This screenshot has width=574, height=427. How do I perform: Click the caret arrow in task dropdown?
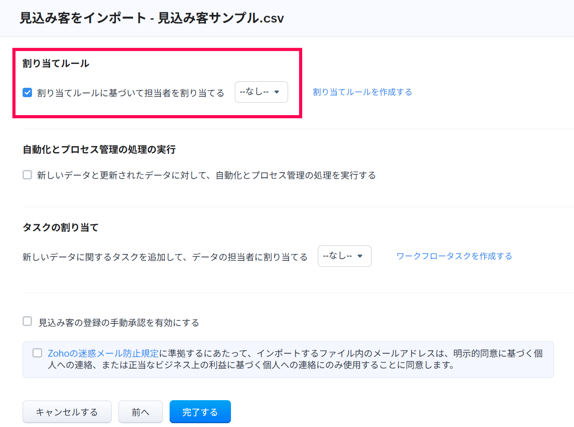pyautogui.click(x=360, y=256)
